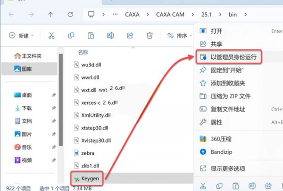Expand chevron after bin breadcrumb
The width and height of the screenshot is (283, 191).
click(x=245, y=15)
